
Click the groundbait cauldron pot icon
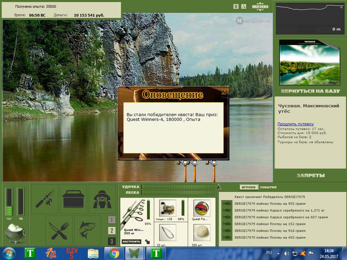click(15, 233)
